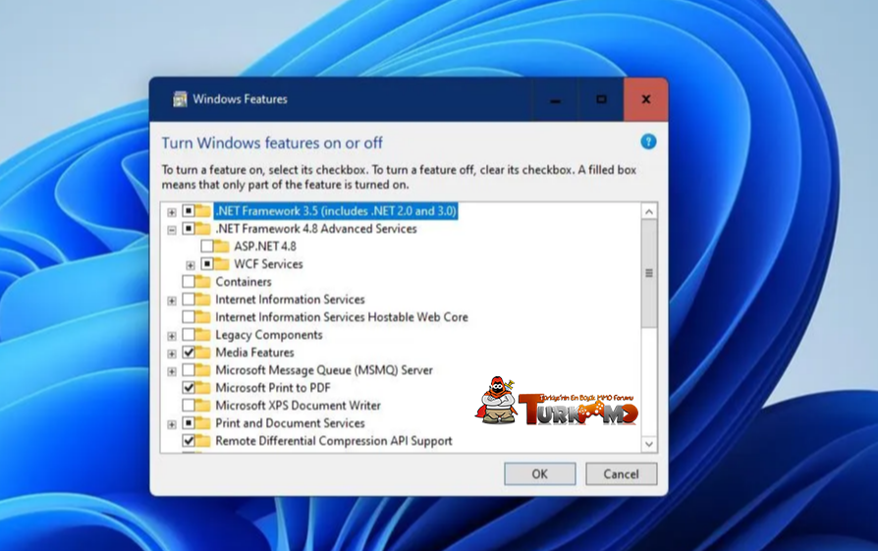Close the Windows Features dialog
The width and height of the screenshot is (878, 551).
(645, 99)
